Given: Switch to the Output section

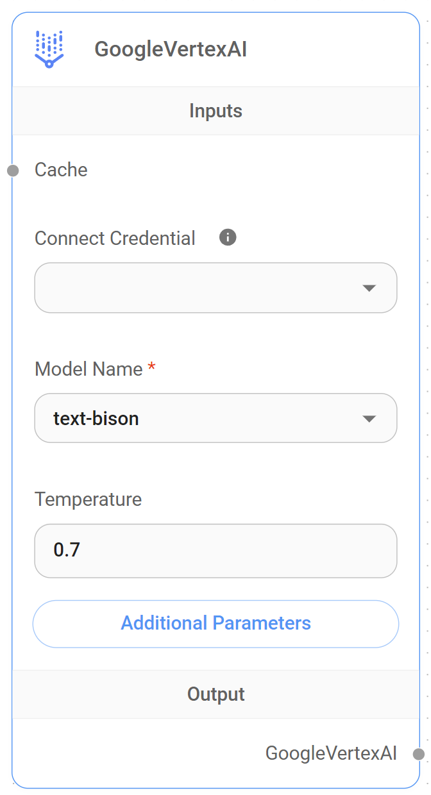Looking at the screenshot, I should tap(216, 694).
